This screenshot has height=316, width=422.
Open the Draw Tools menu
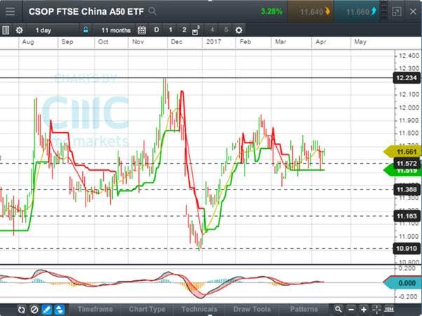(x=252, y=309)
